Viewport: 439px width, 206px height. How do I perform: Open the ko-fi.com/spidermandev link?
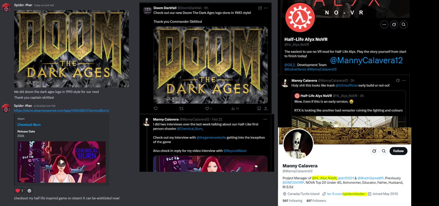(x=346, y=194)
